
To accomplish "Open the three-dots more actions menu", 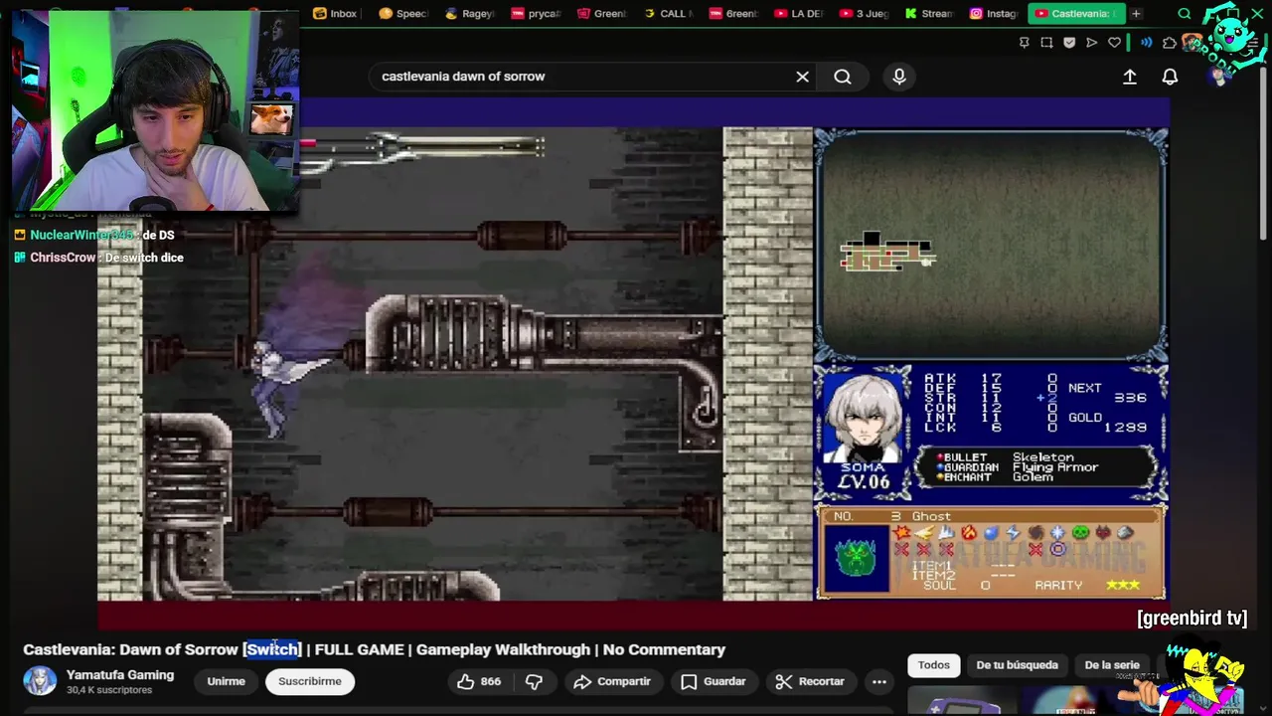I will [x=878, y=681].
